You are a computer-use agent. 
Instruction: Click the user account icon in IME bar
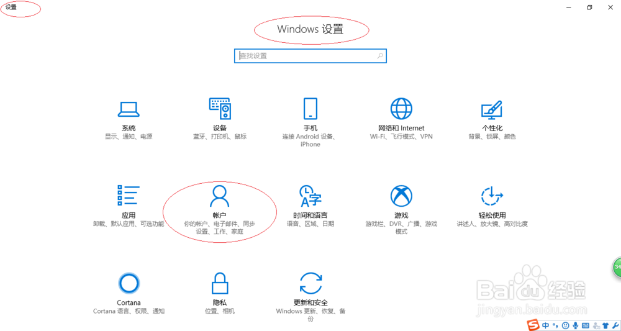(596, 325)
